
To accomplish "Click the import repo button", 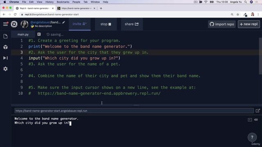I will point(222,24).
